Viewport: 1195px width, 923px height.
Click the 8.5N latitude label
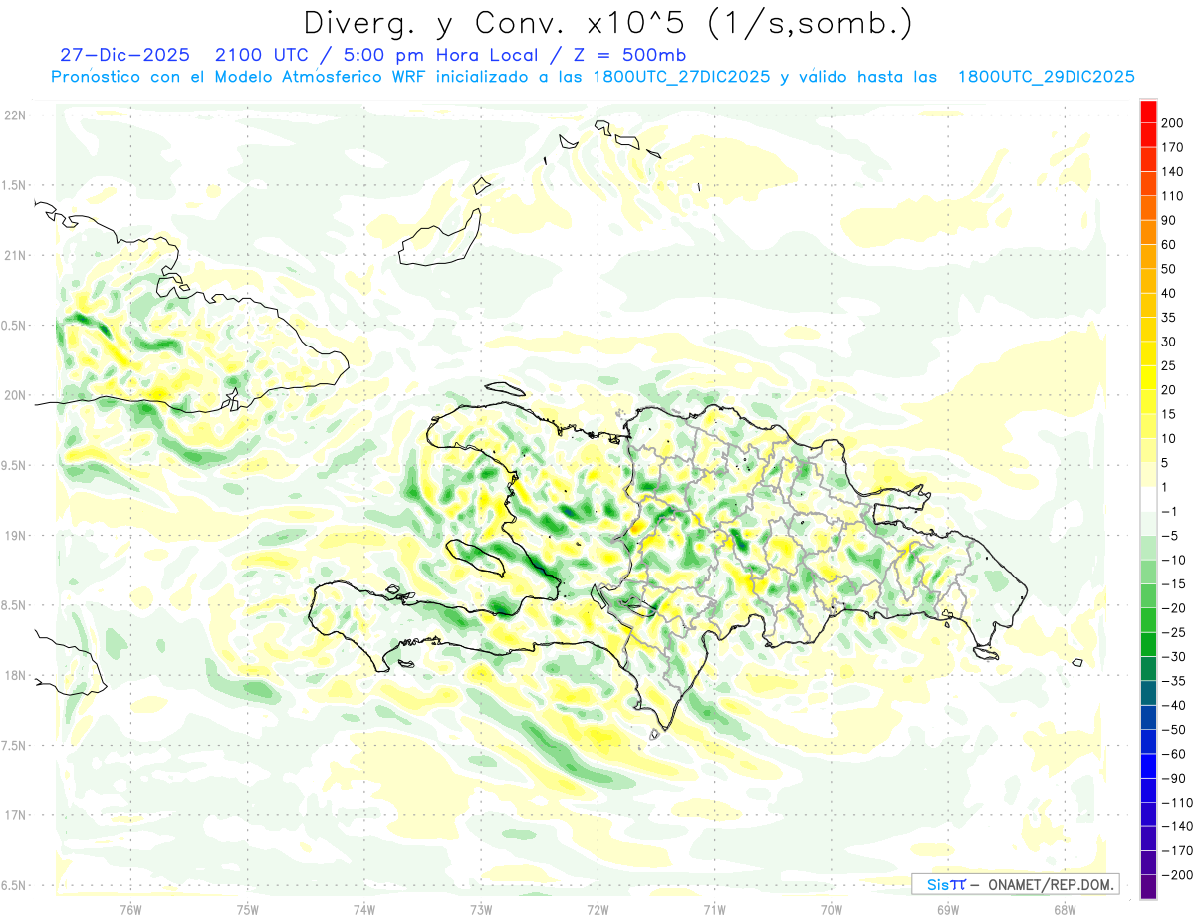[14, 605]
